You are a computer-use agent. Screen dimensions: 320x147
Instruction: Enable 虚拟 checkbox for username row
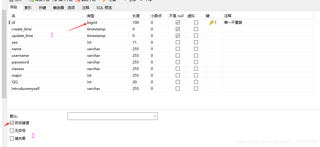tap(196, 56)
